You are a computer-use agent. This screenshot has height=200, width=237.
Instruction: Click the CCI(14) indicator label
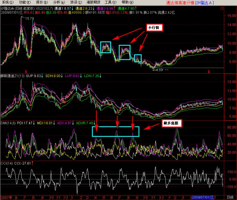pos(7,164)
